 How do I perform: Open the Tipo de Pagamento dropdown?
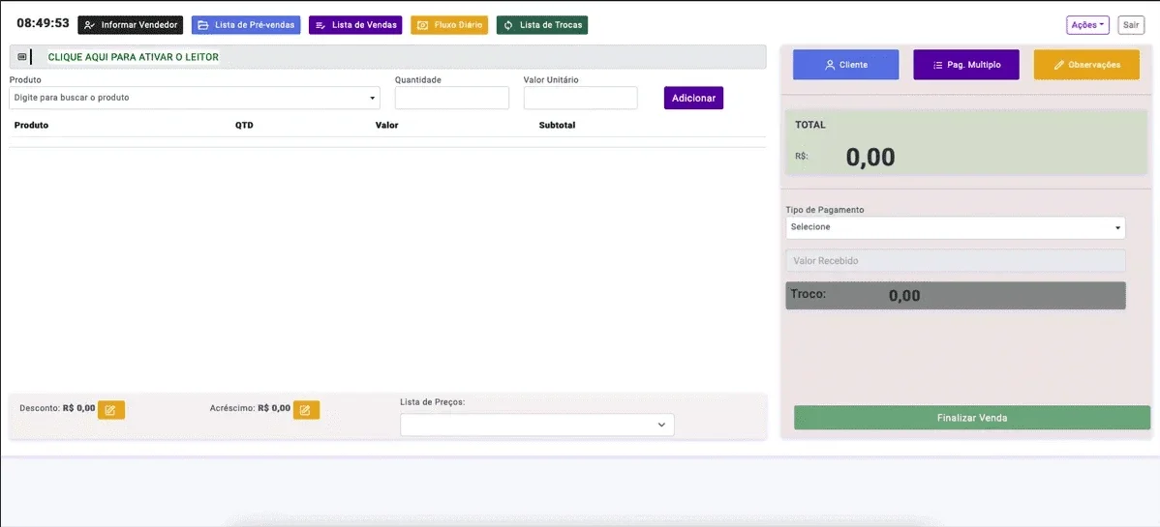pyautogui.click(x=955, y=227)
